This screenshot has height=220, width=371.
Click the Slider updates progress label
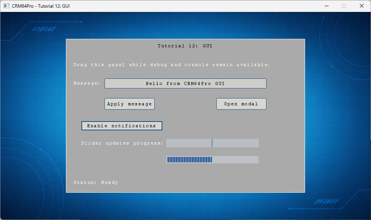(x=122, y=143)
